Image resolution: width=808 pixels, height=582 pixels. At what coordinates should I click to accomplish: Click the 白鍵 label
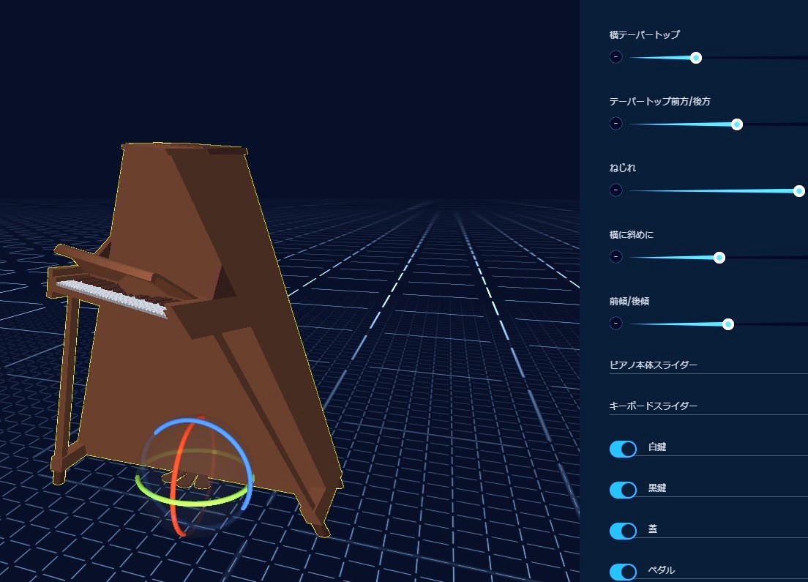(657, 447)
